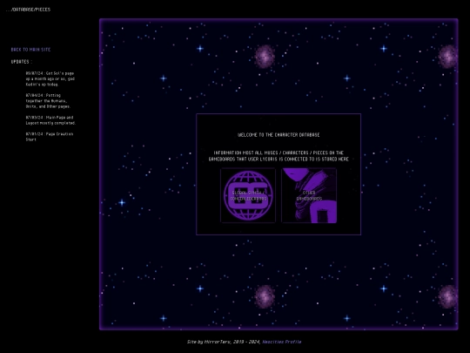Click the /DATABASE/PIECES breadcrumb text
Image resolution: width=470 pixels, height=353 pixels.
(x=28, y=10)
